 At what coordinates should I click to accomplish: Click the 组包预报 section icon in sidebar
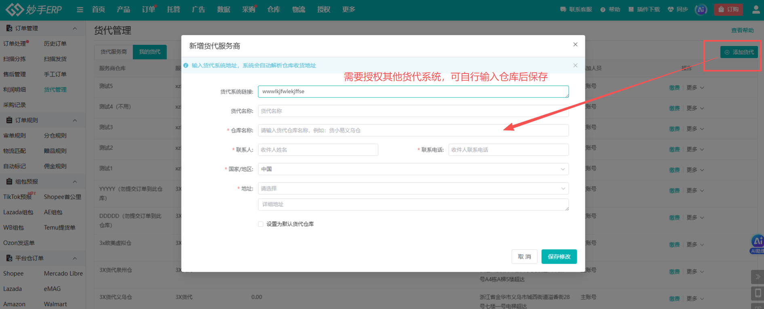tap(9, 182)
